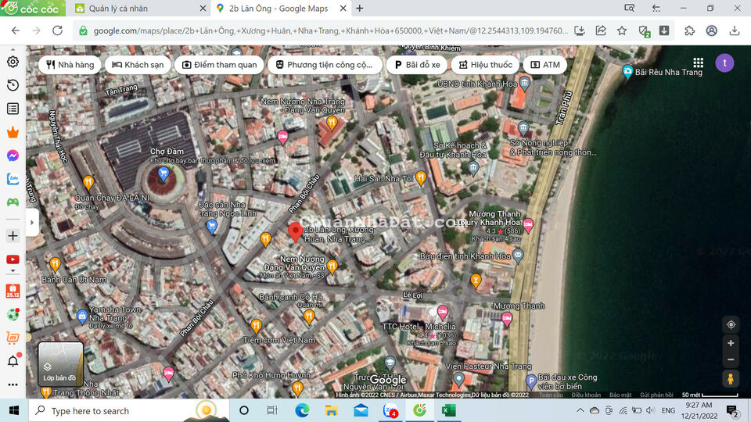Image resolution: width=751 pixels, height=422 pixels.
Task: Open Zalo in the browser sidebar
Action: [13, 178]
